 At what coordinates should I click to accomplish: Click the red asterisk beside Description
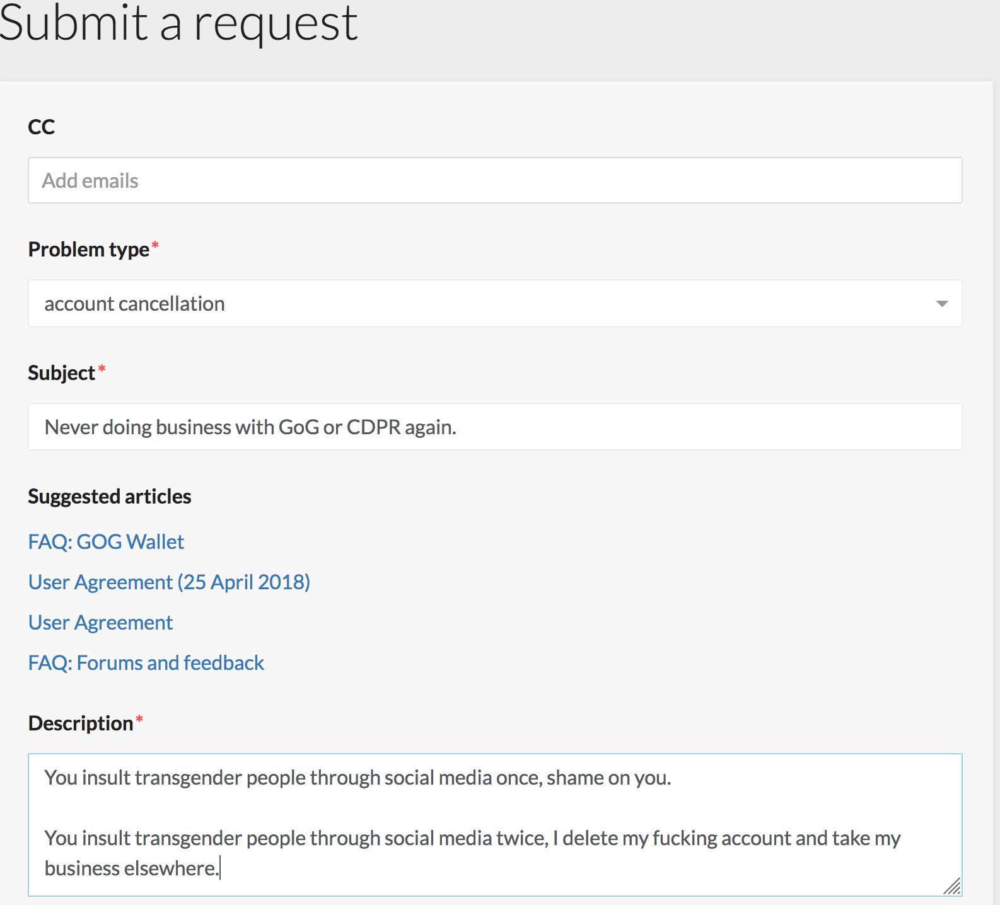[139, 719]
